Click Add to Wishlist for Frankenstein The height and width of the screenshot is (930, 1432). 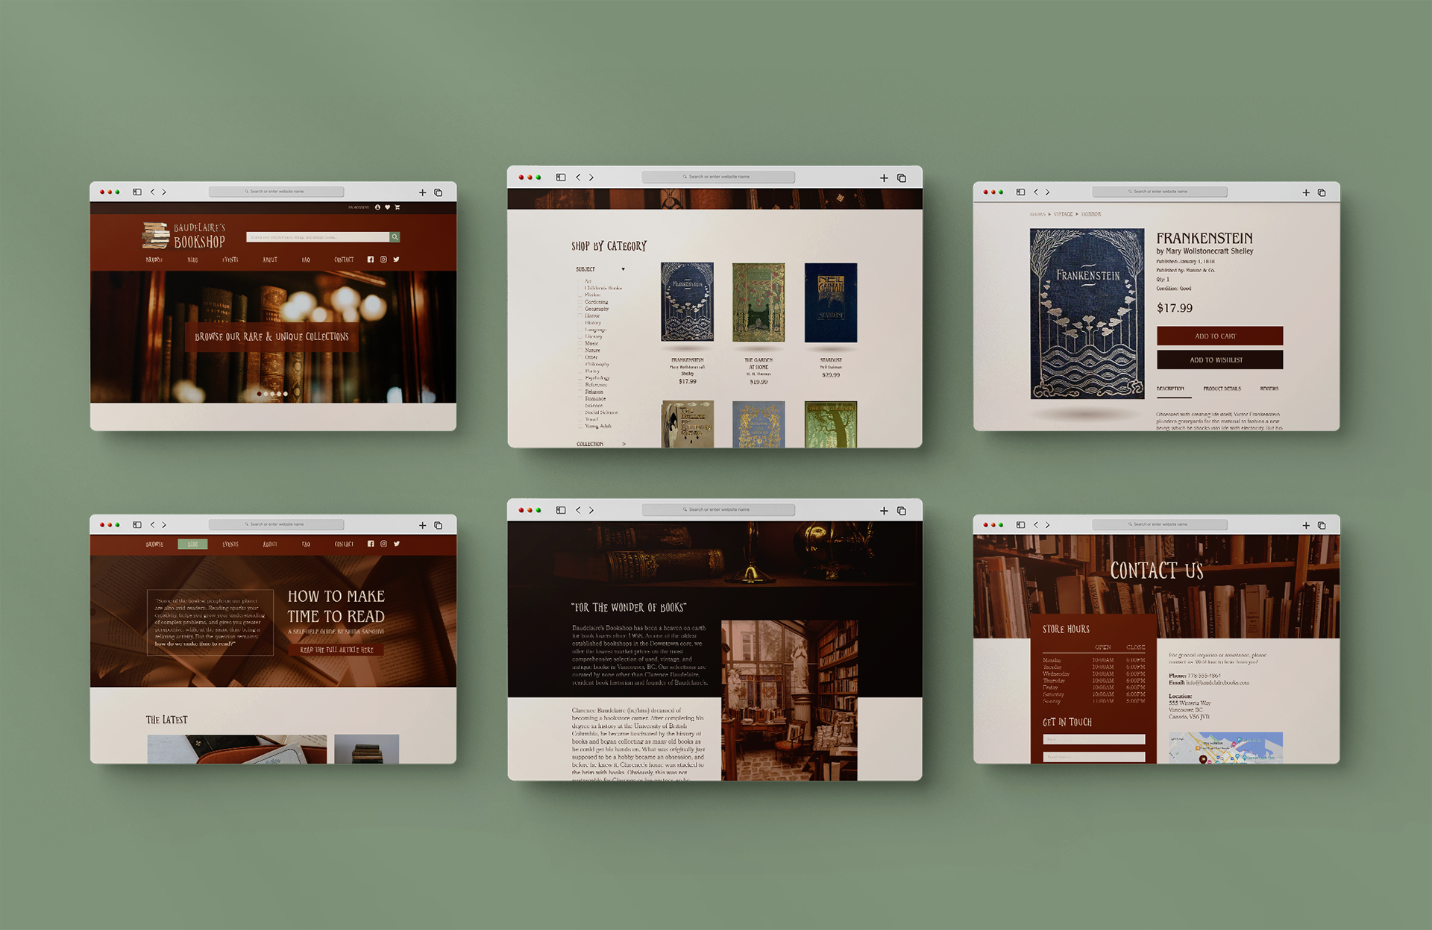click(x=1219, y=359)
